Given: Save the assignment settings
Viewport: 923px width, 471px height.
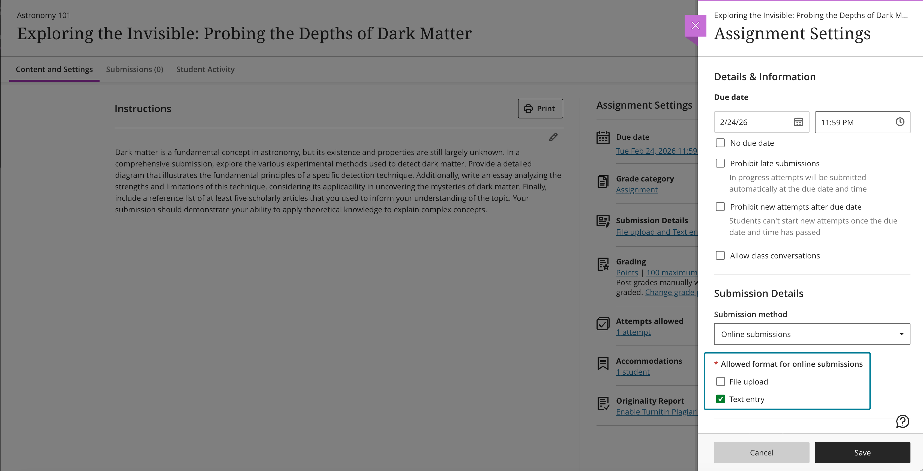Looking at the screenshot, I should tap(862, 452).
